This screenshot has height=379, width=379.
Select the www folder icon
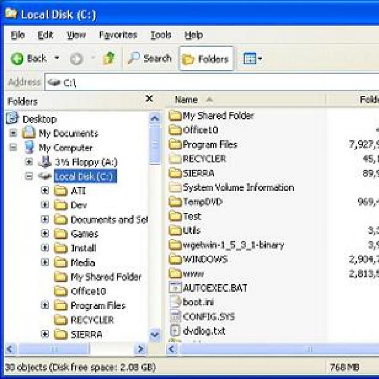[175, 274]
